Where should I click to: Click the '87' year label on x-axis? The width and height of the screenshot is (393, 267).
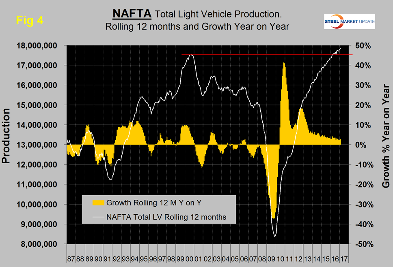pos(71,257)
